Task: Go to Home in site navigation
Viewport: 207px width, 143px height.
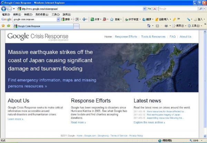Action: click(x=108, y=37)
